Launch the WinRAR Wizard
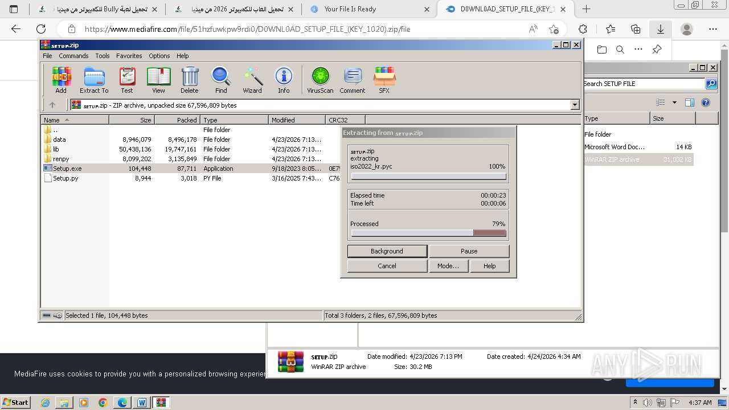Viewport: 729px width, 410px height. tap(252, 80)
